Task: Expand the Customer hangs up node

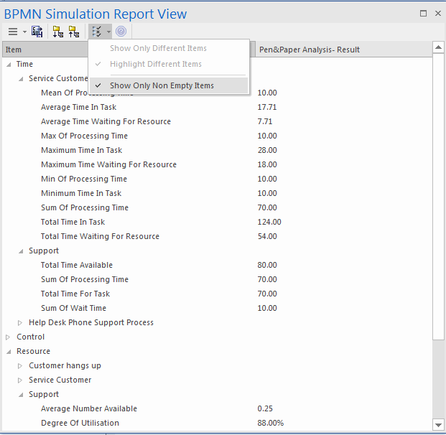Action: [x=21, y=365]
